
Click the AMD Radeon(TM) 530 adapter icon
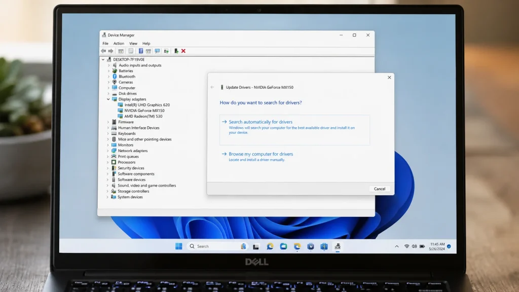[121, 116]
